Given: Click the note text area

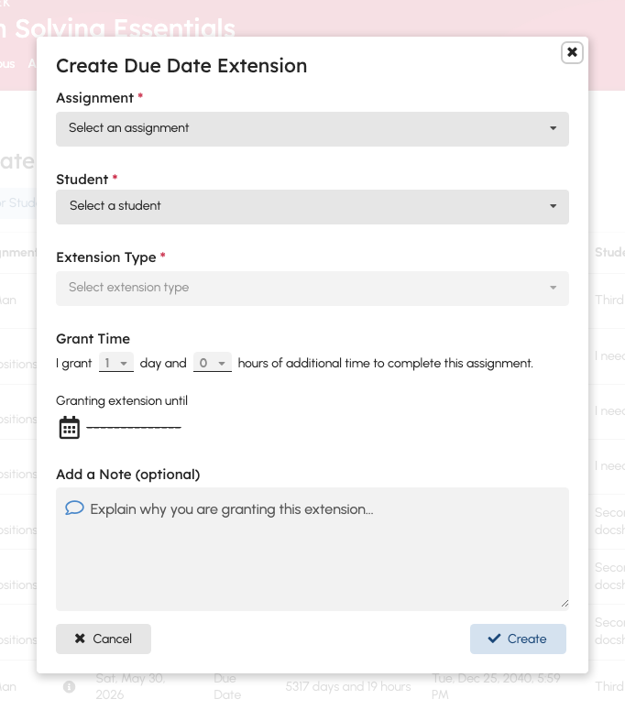Looking at the screenshot, I should coord(312,549).
